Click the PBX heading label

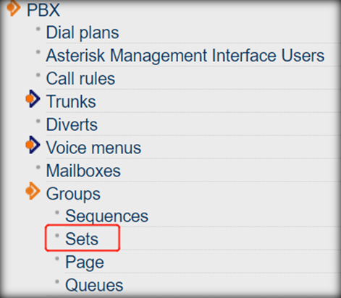tap(43, 10)
